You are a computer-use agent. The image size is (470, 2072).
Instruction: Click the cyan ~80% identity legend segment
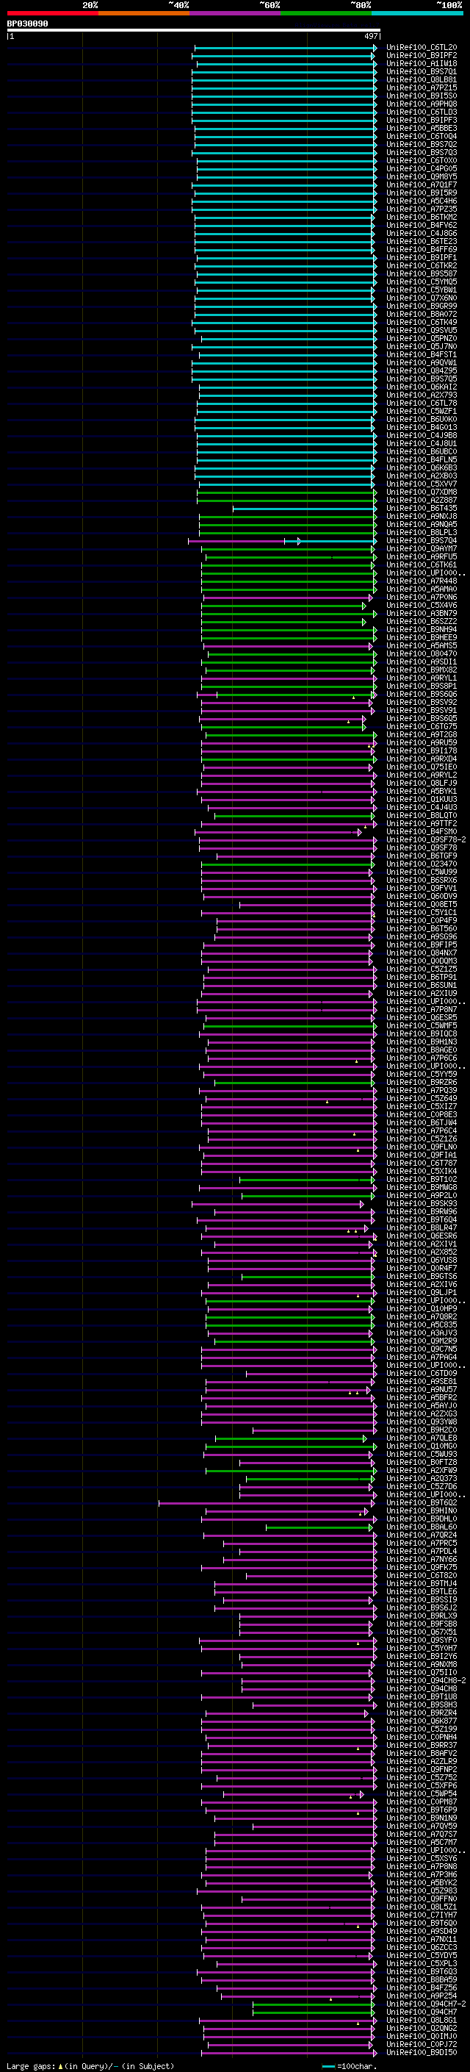pyautogui.click(x=418, y=13)
